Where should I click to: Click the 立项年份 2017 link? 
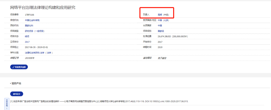[x=27, y=42]
